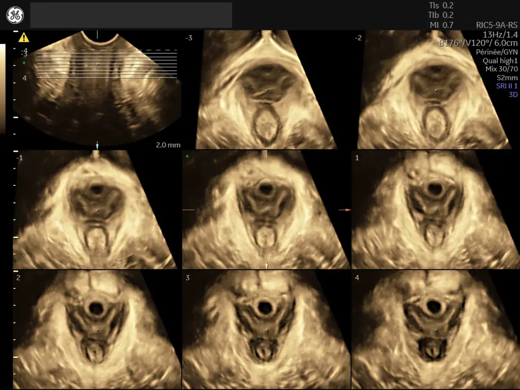
Task: Click the 'Mix 30/70' setting text
Action: pos(501,69)
